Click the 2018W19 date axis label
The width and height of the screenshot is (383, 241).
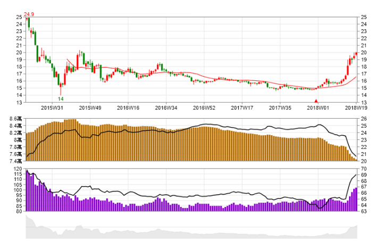pos(356,107)
